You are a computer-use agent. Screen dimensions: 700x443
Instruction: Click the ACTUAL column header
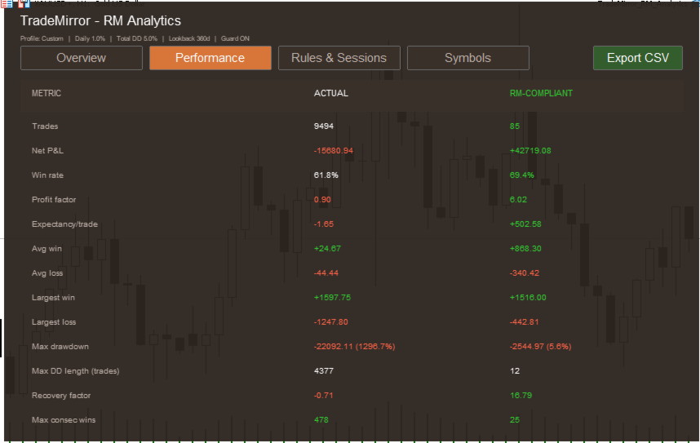click(x=330, y=93)
